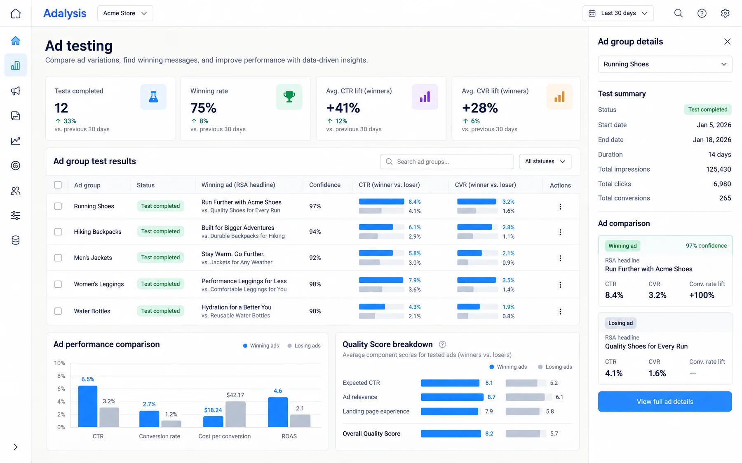This screenshot has width=742, height=463.
Task: Click the search magnifier in header
Action: [679, 13]
